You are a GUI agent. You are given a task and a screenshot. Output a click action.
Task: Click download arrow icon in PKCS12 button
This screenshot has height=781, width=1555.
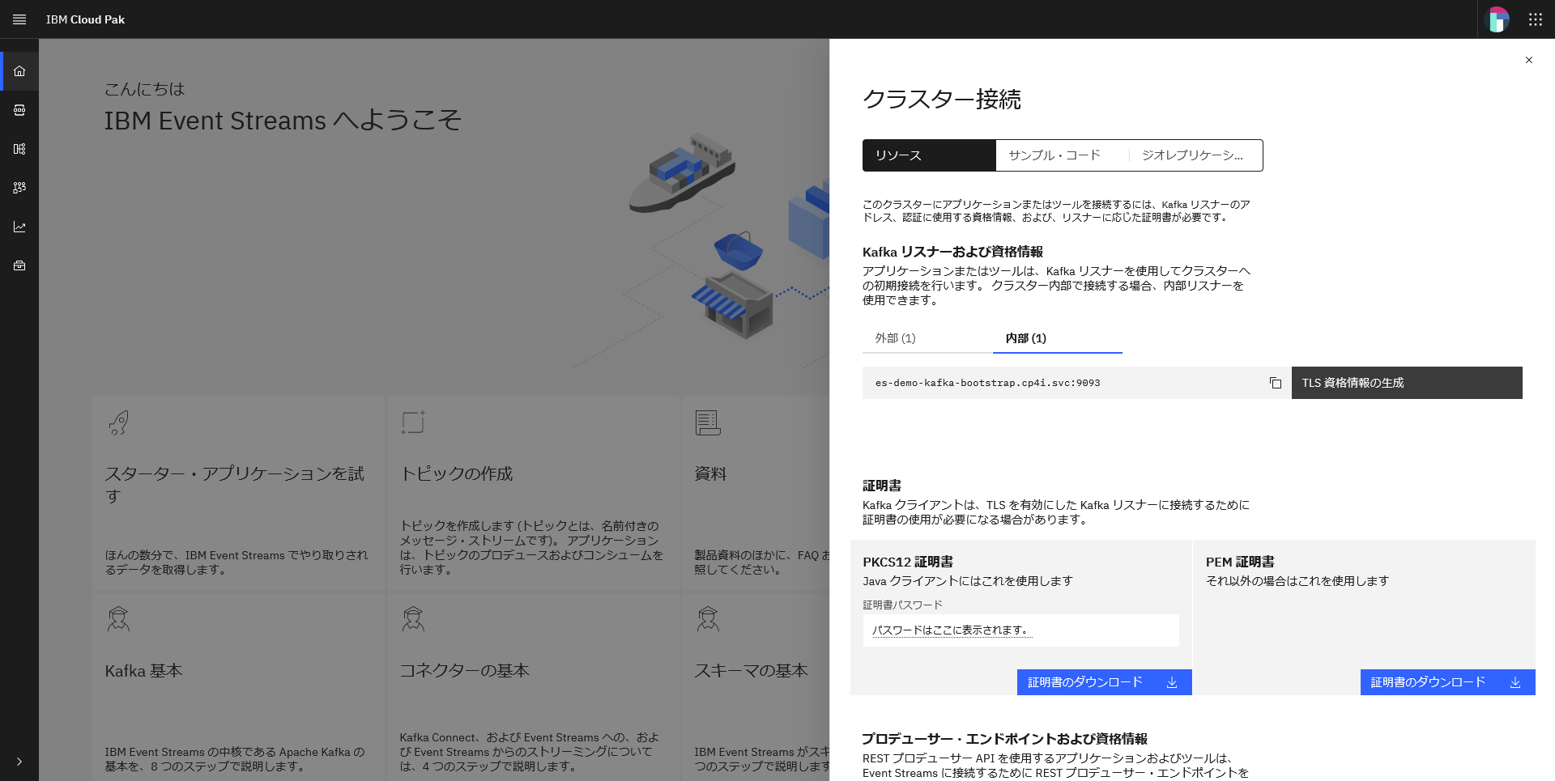click(x=1172, y=682)
